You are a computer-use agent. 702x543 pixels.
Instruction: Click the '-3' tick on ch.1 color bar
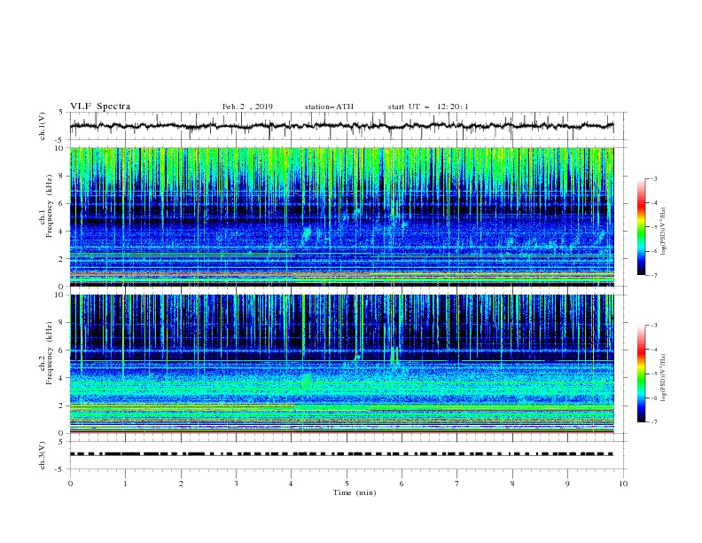[654, 178]
